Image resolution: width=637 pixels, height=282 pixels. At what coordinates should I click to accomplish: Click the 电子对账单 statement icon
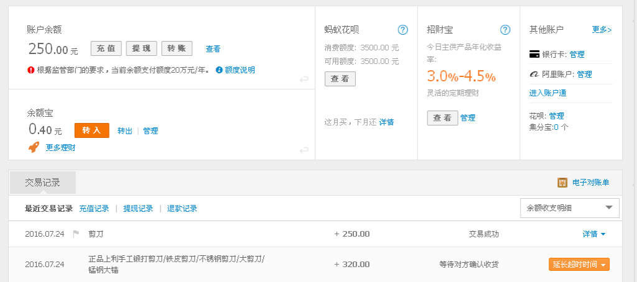(x=562, y=183)
